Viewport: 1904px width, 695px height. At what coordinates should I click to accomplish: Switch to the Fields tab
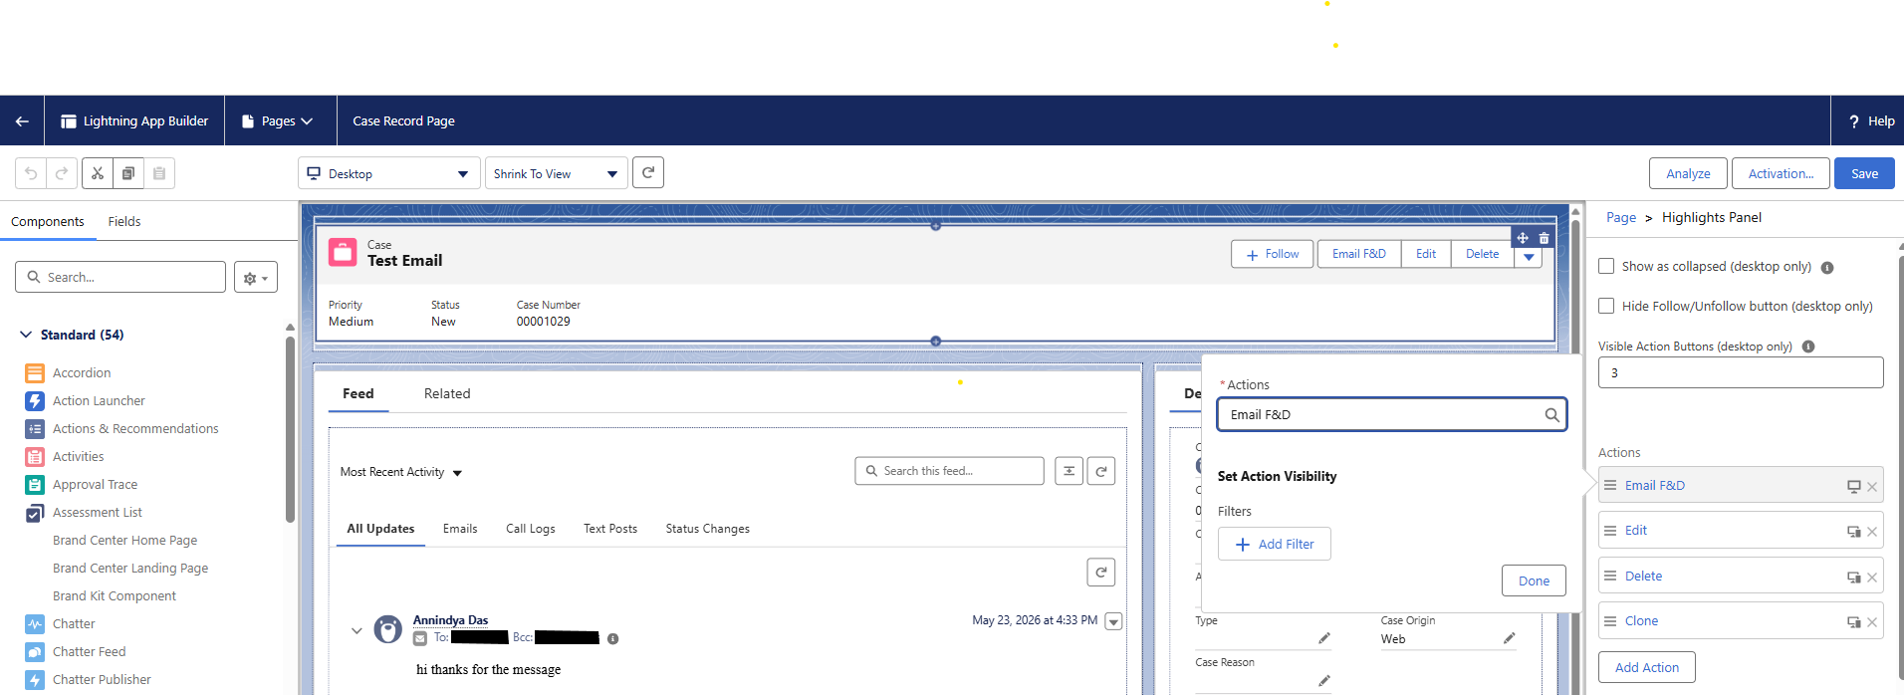124,221
